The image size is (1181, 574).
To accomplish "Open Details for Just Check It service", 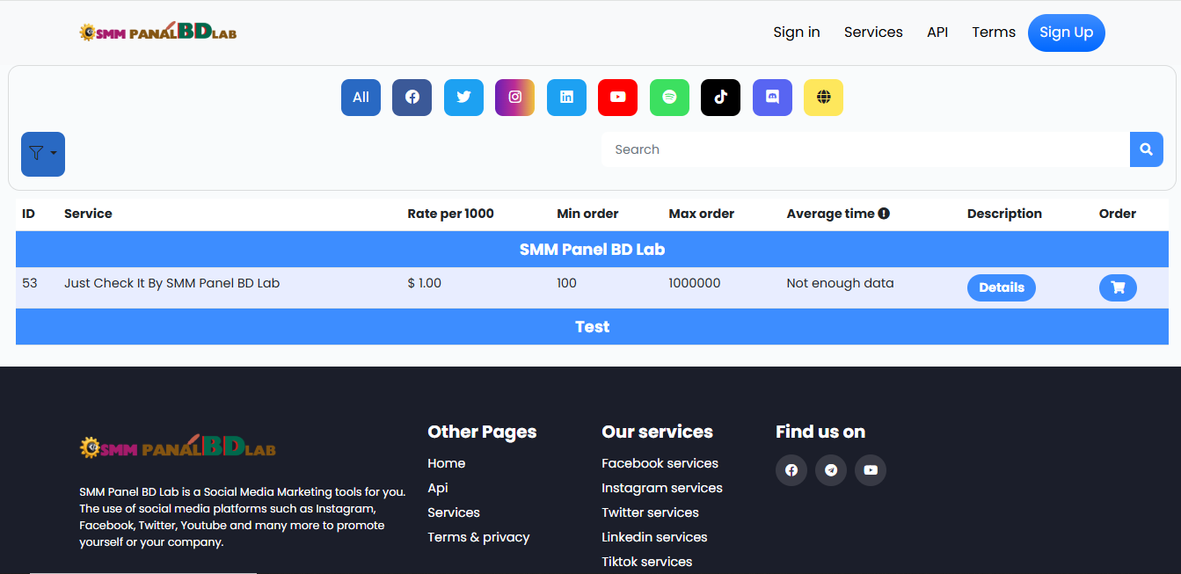I will coord(1001,287).
